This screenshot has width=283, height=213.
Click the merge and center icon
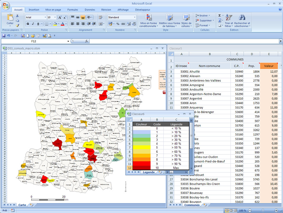click(101, 24)
